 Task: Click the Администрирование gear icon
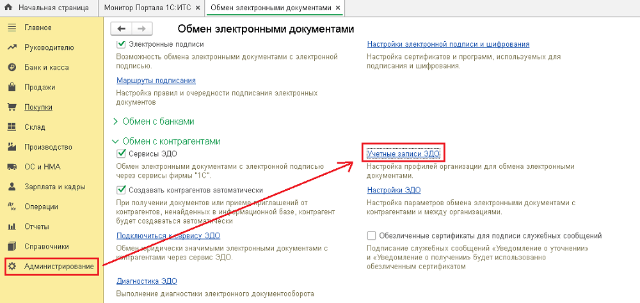coord(12,266)
